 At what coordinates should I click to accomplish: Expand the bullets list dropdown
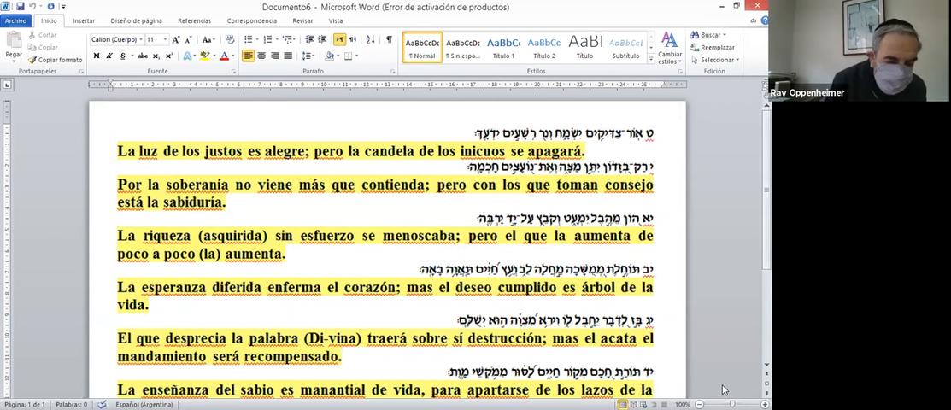[257, 39]
